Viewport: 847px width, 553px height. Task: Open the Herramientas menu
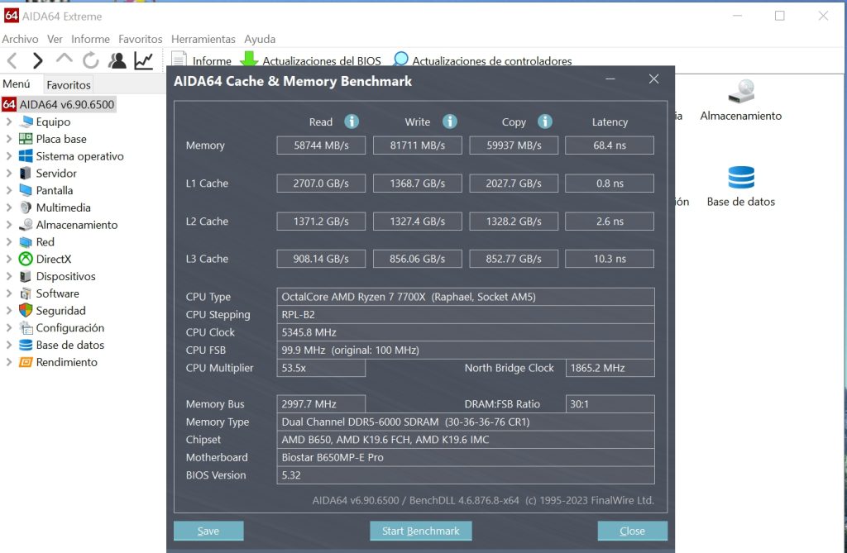point(203,39)
